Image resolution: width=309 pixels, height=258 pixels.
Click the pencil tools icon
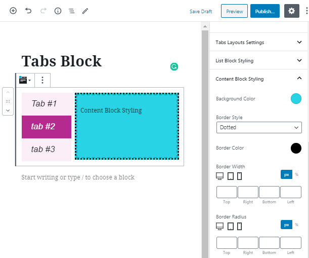(x=85, y=11)
